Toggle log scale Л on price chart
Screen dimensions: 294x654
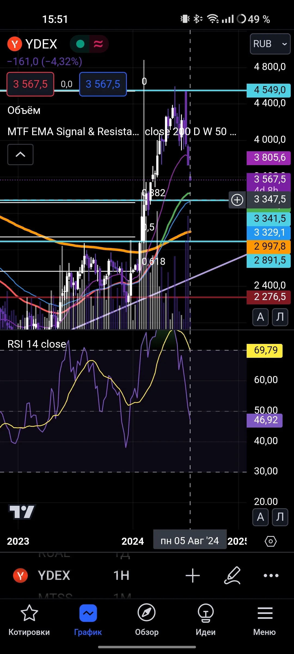pyautogui.click(x=280, y=317)
